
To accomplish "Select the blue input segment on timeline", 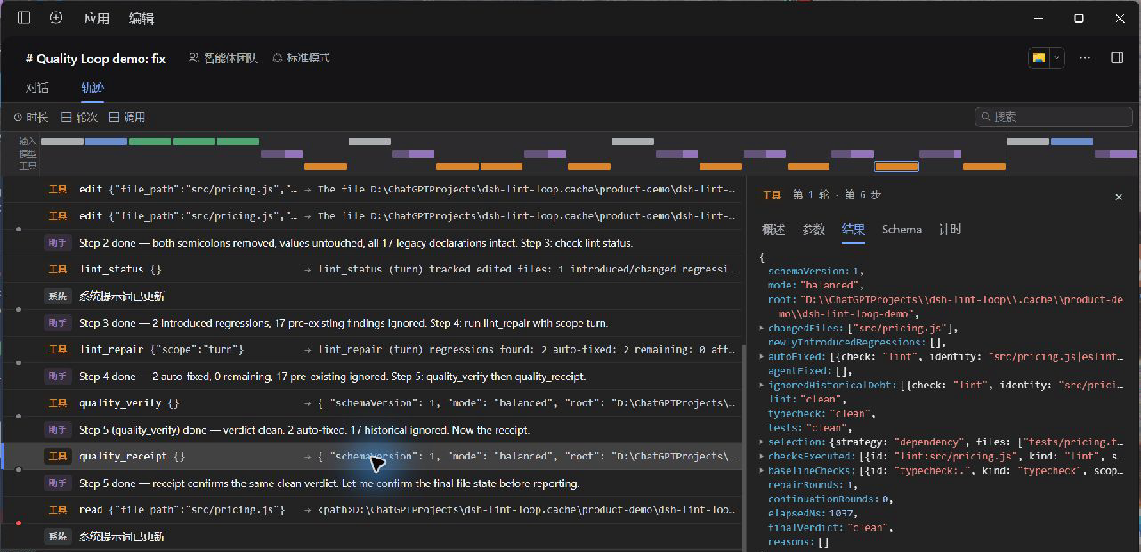I will 107,142.
